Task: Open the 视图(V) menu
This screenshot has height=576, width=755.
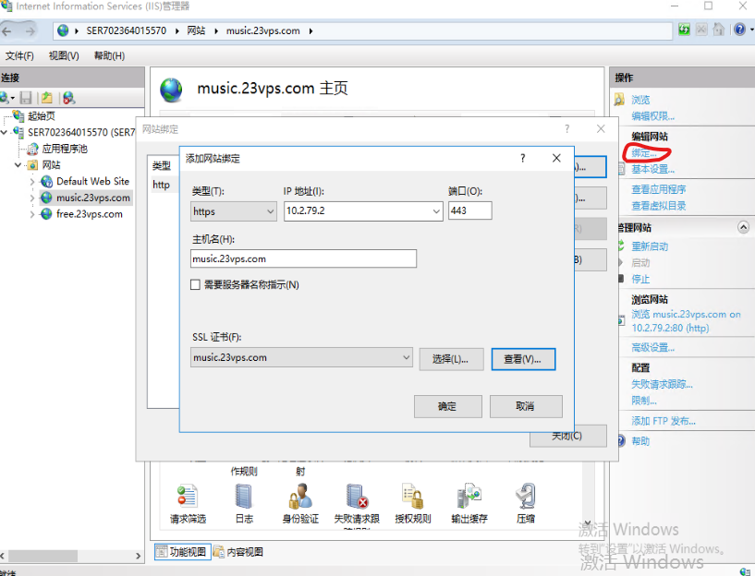Action: (x=64, y=55)
